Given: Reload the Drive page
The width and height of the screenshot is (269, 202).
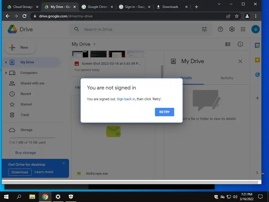Looking at the screenshot, I should 24,16.
